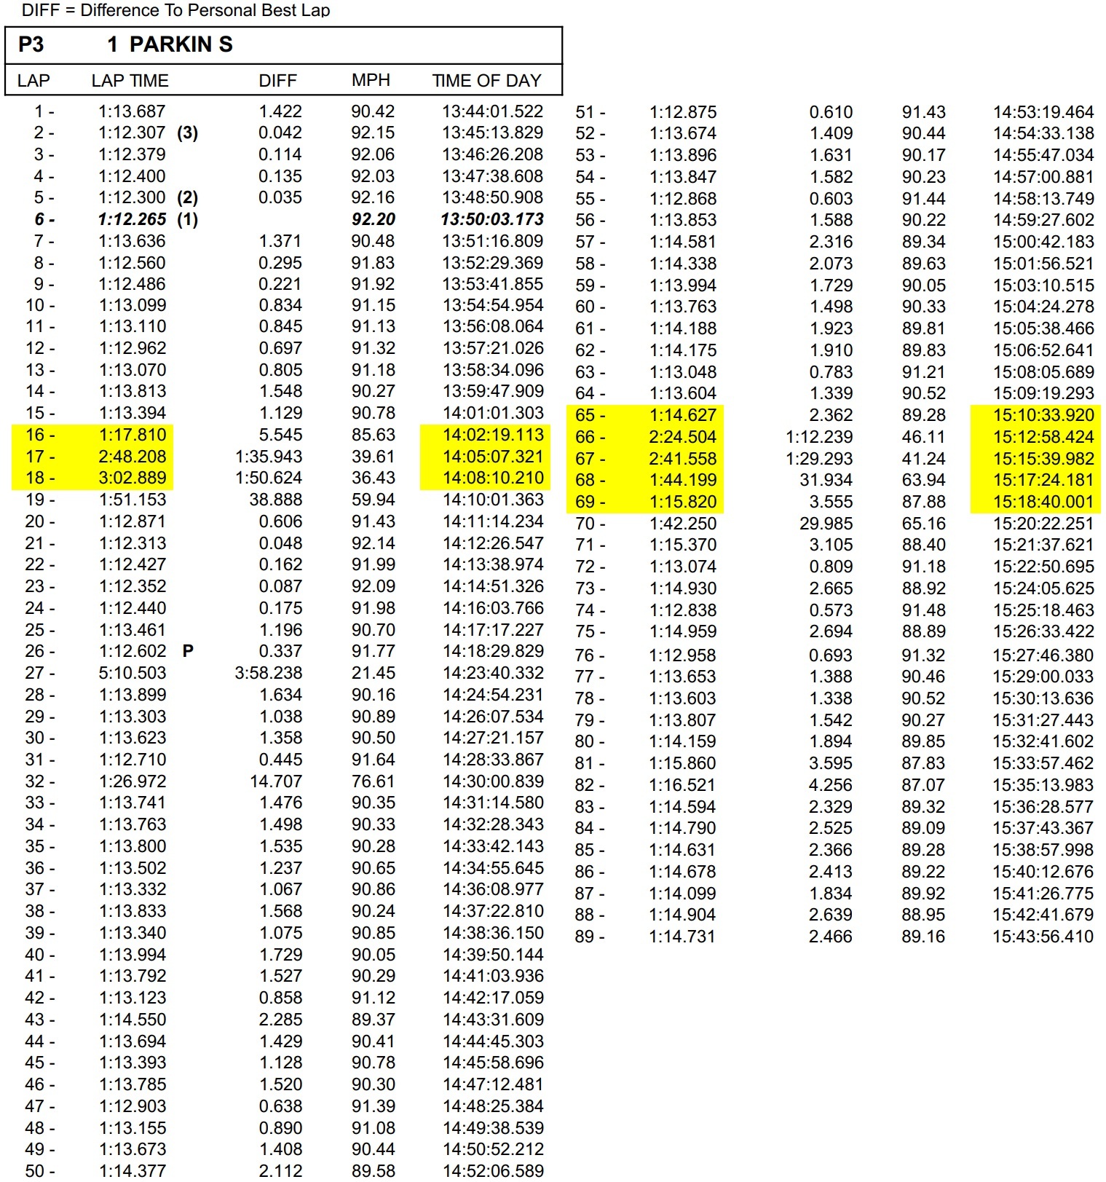Click the (3) rank marker beside lap 2
The height and width of the screenshot is (1182, 1106).
coord(187,133)
